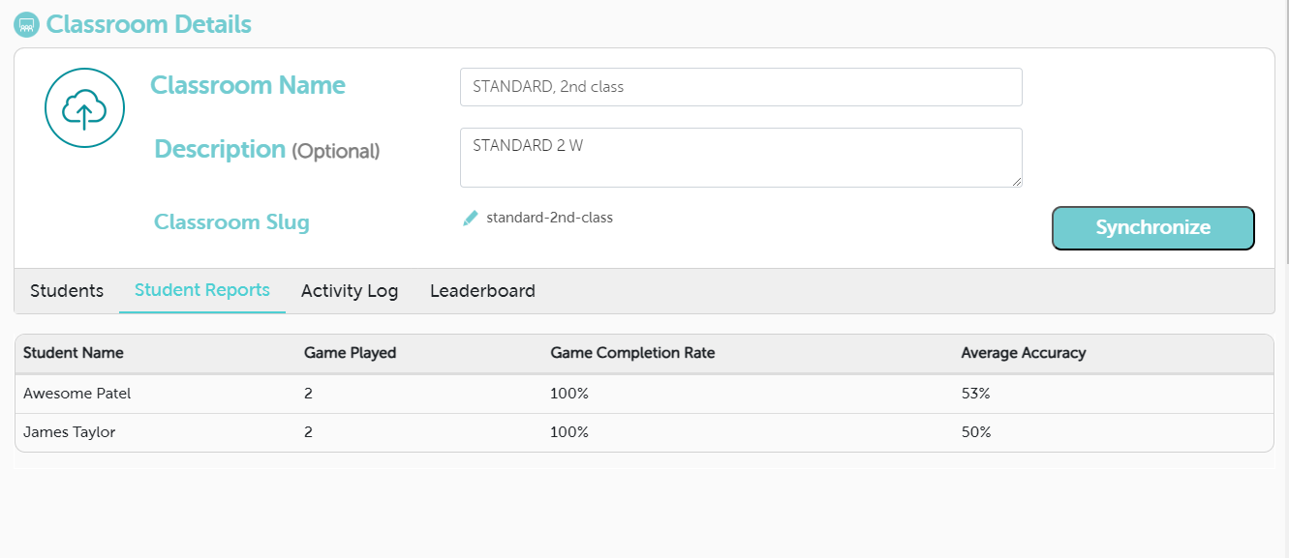This screenshot has height=558, width=1289.
Task: Click the standard-2nd-class slug text
Action: tap(549, 218)
